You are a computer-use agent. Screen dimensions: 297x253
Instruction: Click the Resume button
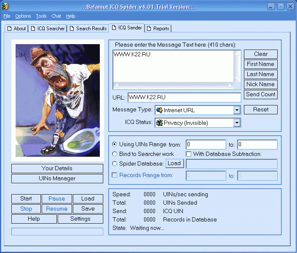click(56, 209)
